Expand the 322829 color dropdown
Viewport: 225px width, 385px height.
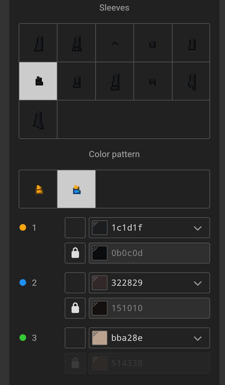[x=198, y=283]
